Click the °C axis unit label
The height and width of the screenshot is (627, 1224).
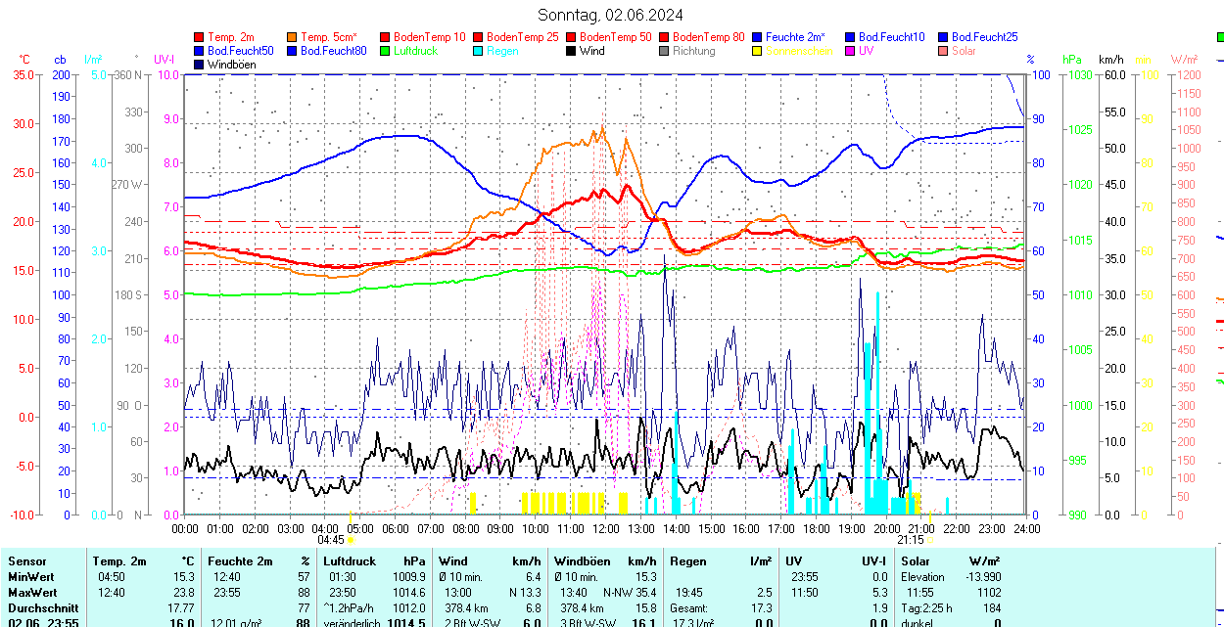tap(24, 60)
